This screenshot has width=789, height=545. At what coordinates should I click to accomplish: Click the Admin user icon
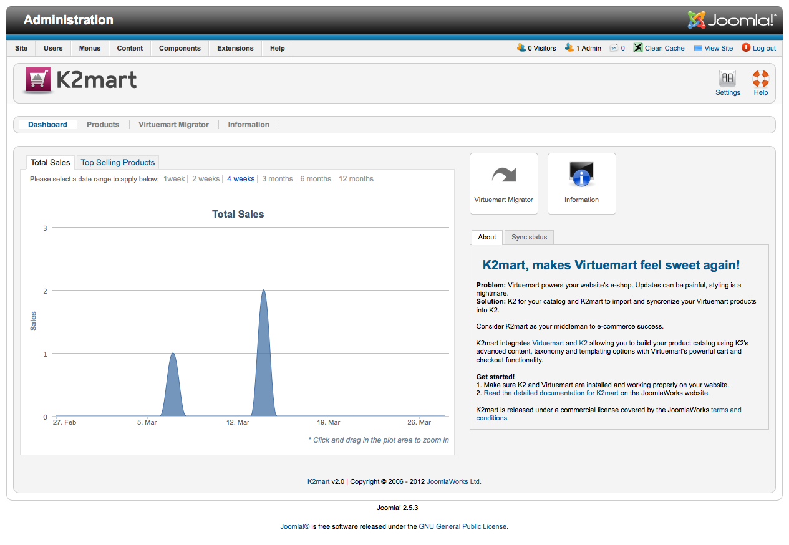point(569,47)
